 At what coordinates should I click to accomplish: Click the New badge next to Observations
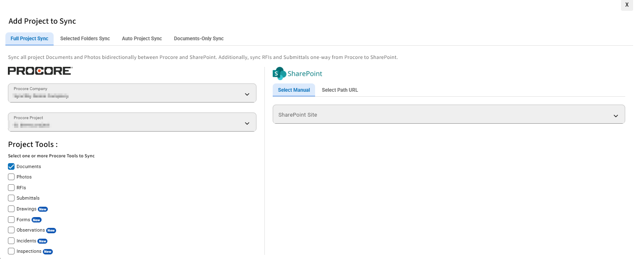51,230
